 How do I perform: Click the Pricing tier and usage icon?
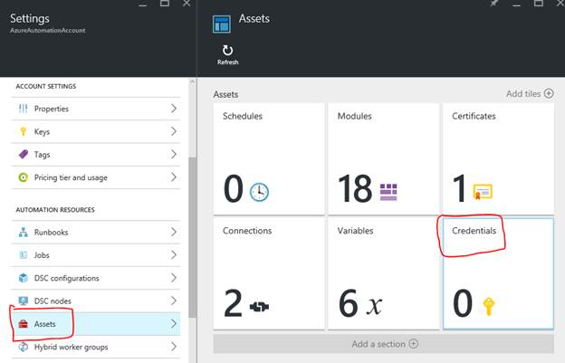24,177
